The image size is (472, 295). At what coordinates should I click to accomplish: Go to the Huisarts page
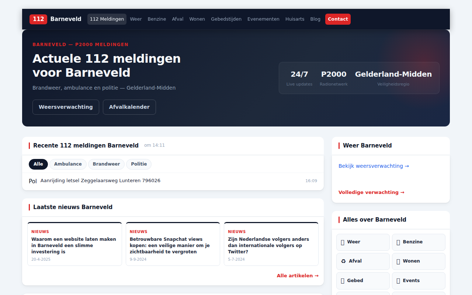tap(295, 19)
